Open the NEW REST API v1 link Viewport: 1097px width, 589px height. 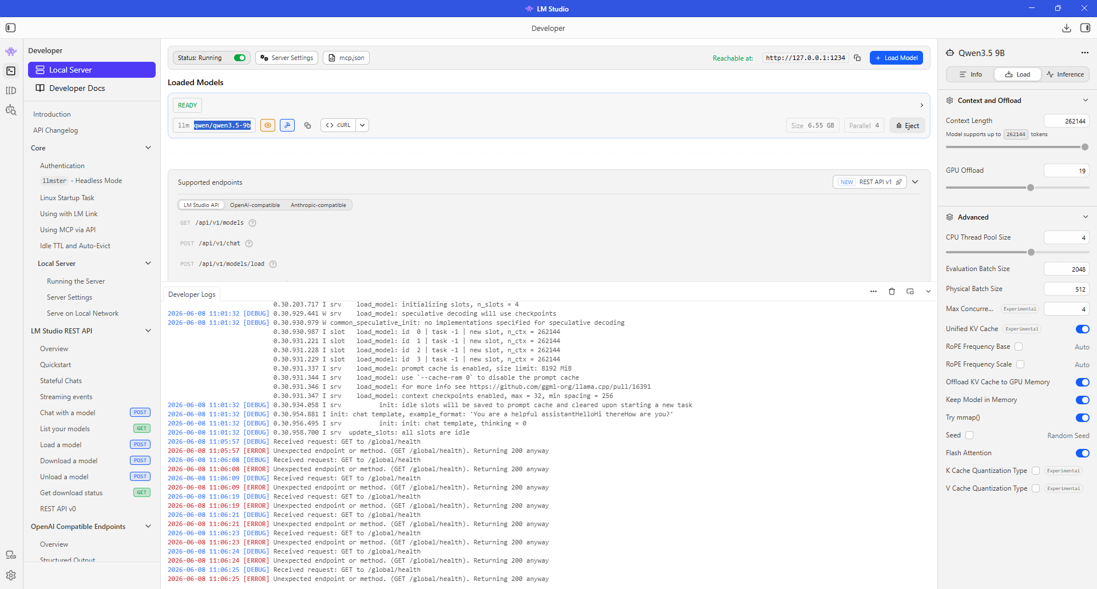[x=869, y=182]
